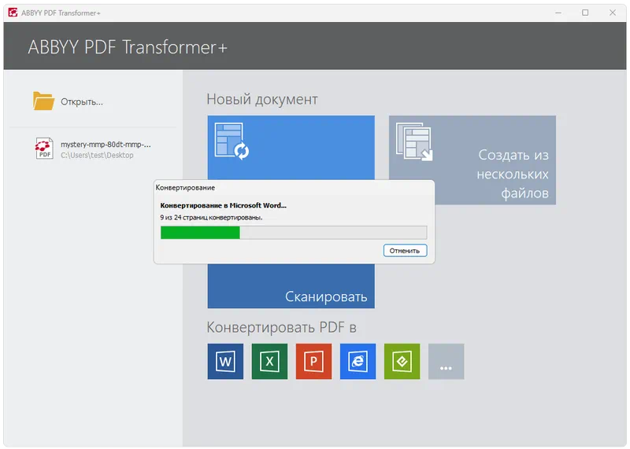Cancel conversion with the Отменить button
The height and width of the screenshot is (449, 630).
(405, 251)
